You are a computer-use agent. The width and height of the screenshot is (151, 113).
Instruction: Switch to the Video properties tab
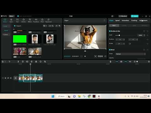tap(111, 20)
